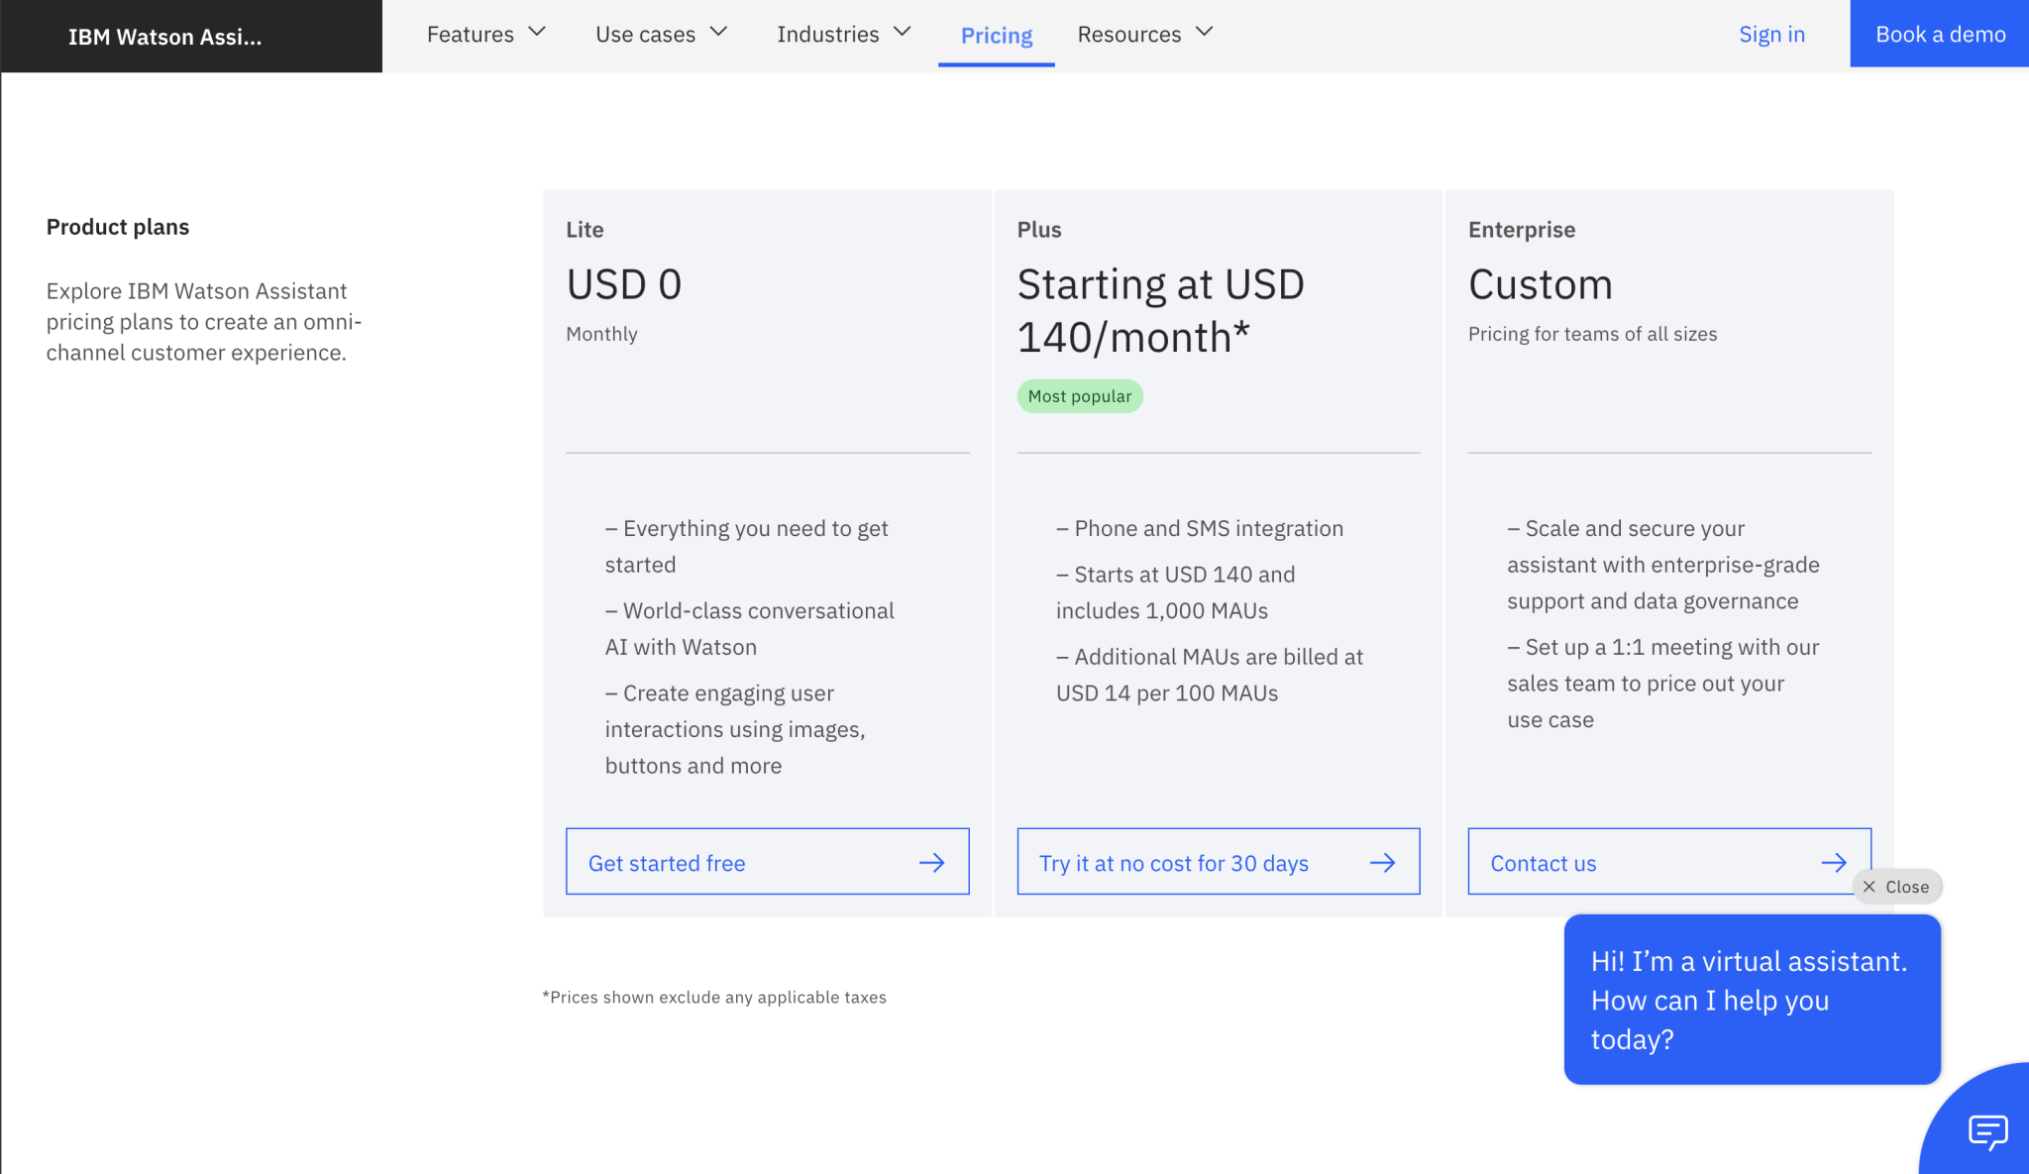Image resolution: width=2029 pixels, height=1174 pixels.
Task: Click the Most popular tag
Action: tap(1079, 396)
